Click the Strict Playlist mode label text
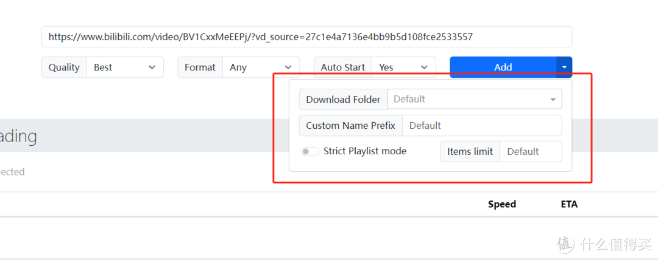The image size is (658, 260). click(364, 151)
